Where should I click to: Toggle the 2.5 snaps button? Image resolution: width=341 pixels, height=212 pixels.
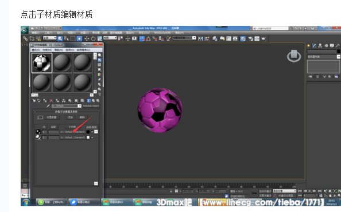coord(142,38)
